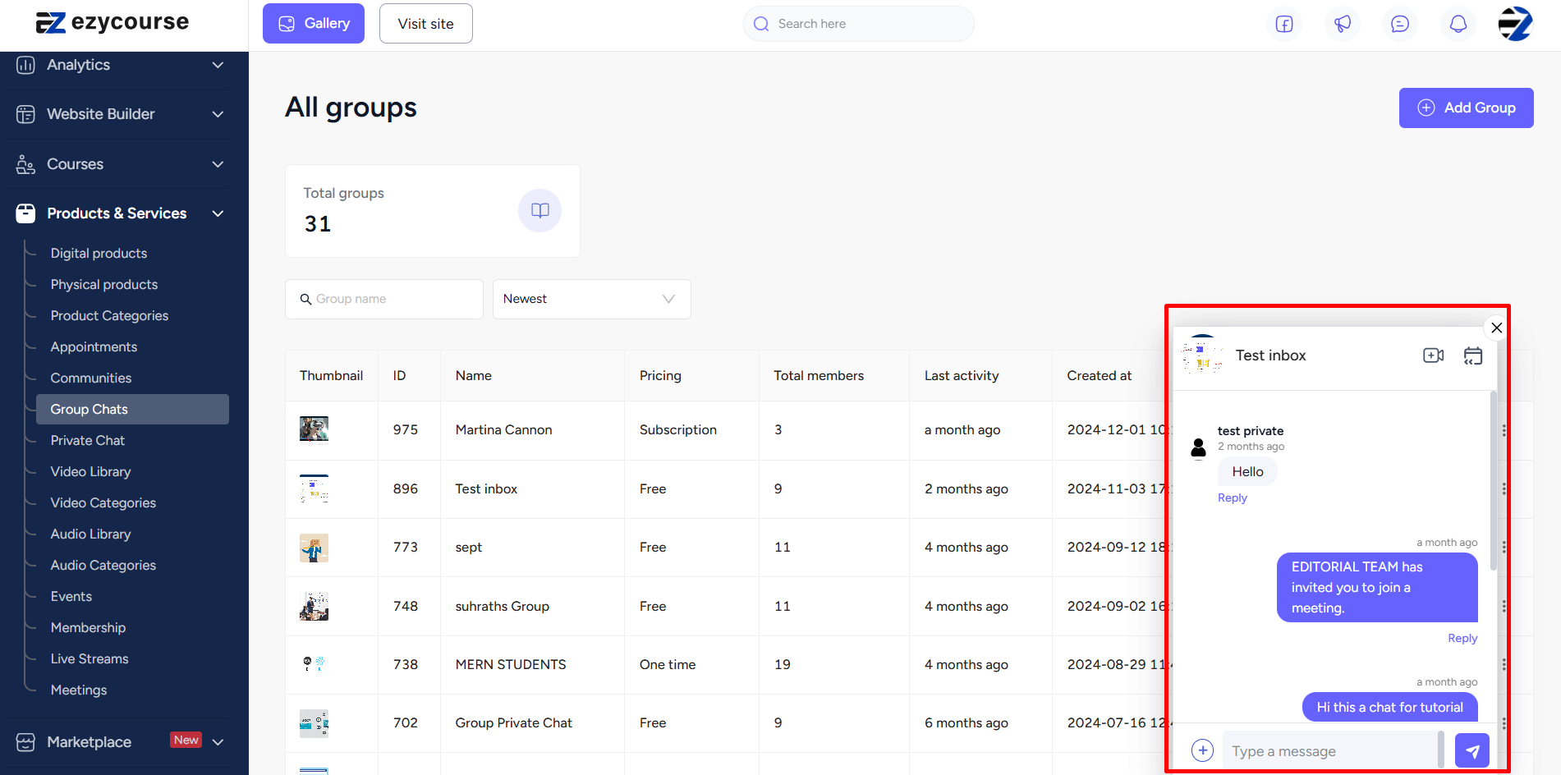
Task: Click the total groups book icon
Action: point(539,210)
